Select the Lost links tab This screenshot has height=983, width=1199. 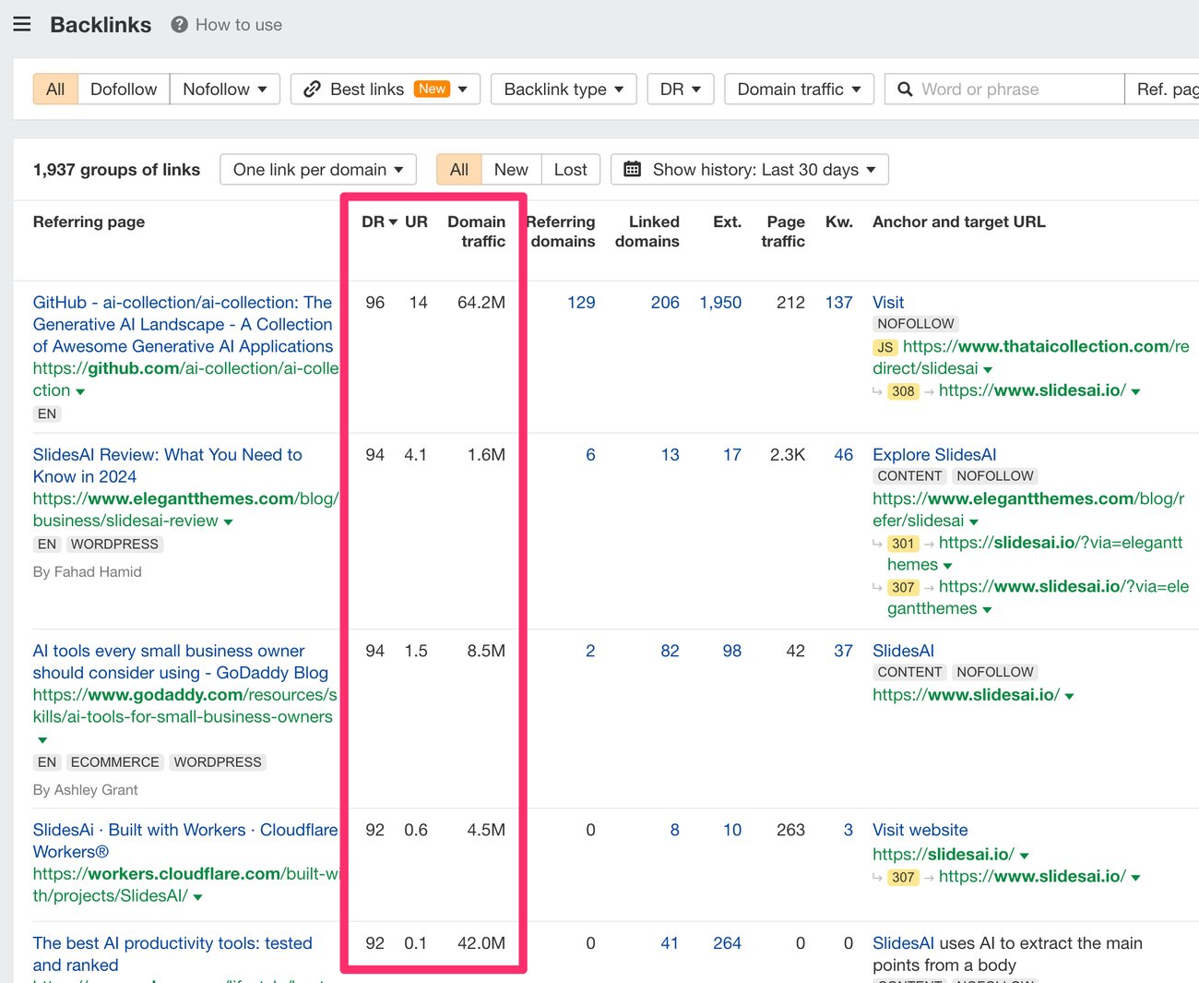570,170
